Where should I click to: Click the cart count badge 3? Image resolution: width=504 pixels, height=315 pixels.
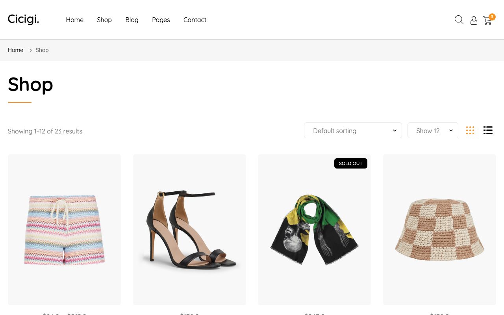click(492, 17)
